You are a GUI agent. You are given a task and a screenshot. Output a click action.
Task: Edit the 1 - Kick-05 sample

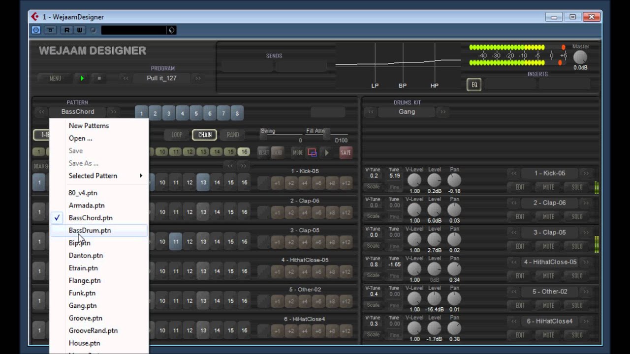[520, 187]
